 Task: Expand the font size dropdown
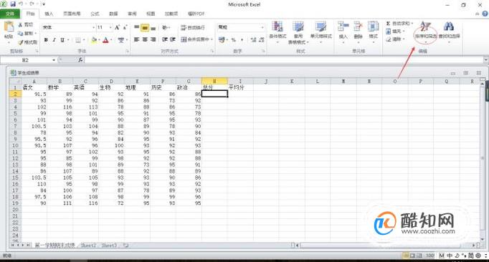tap(110, 27)
